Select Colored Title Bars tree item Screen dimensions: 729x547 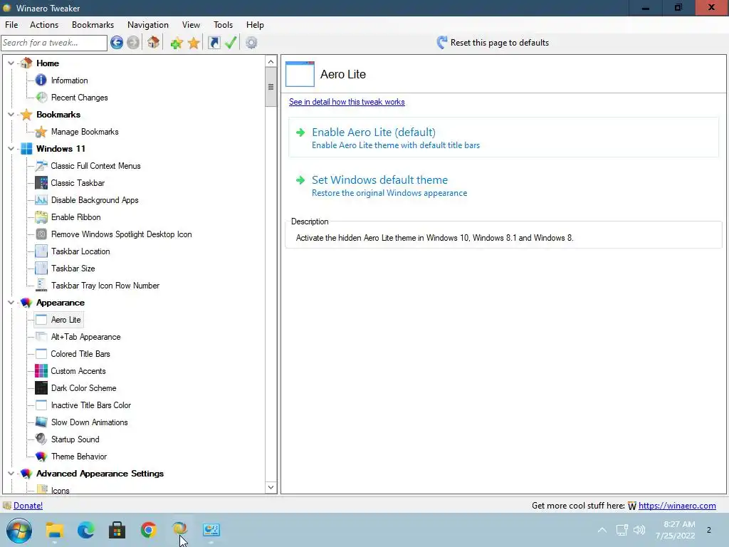[x=80, y=354]
